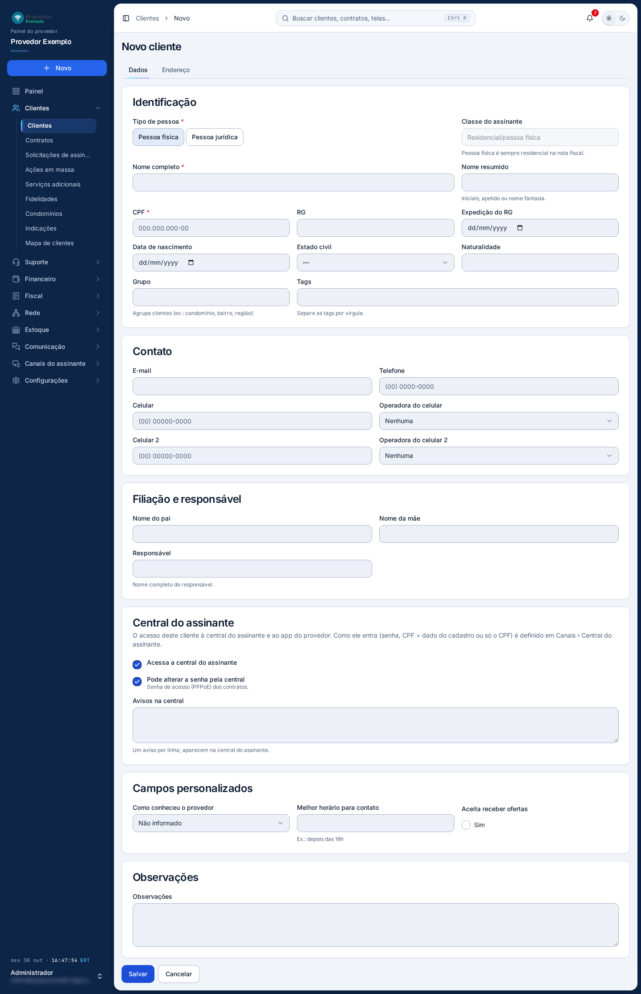Click the Financeiro wallet icon

(16, 279)
